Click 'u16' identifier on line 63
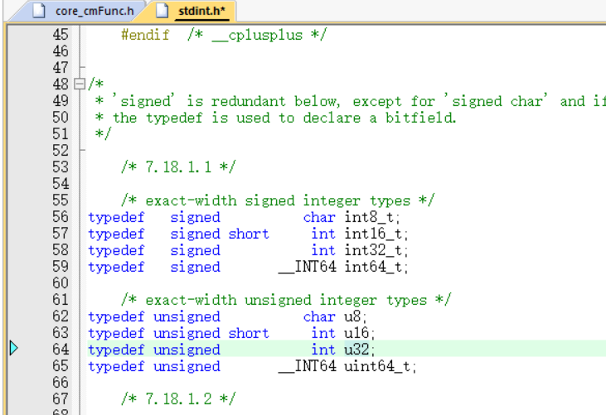 (x=356, y=333)
